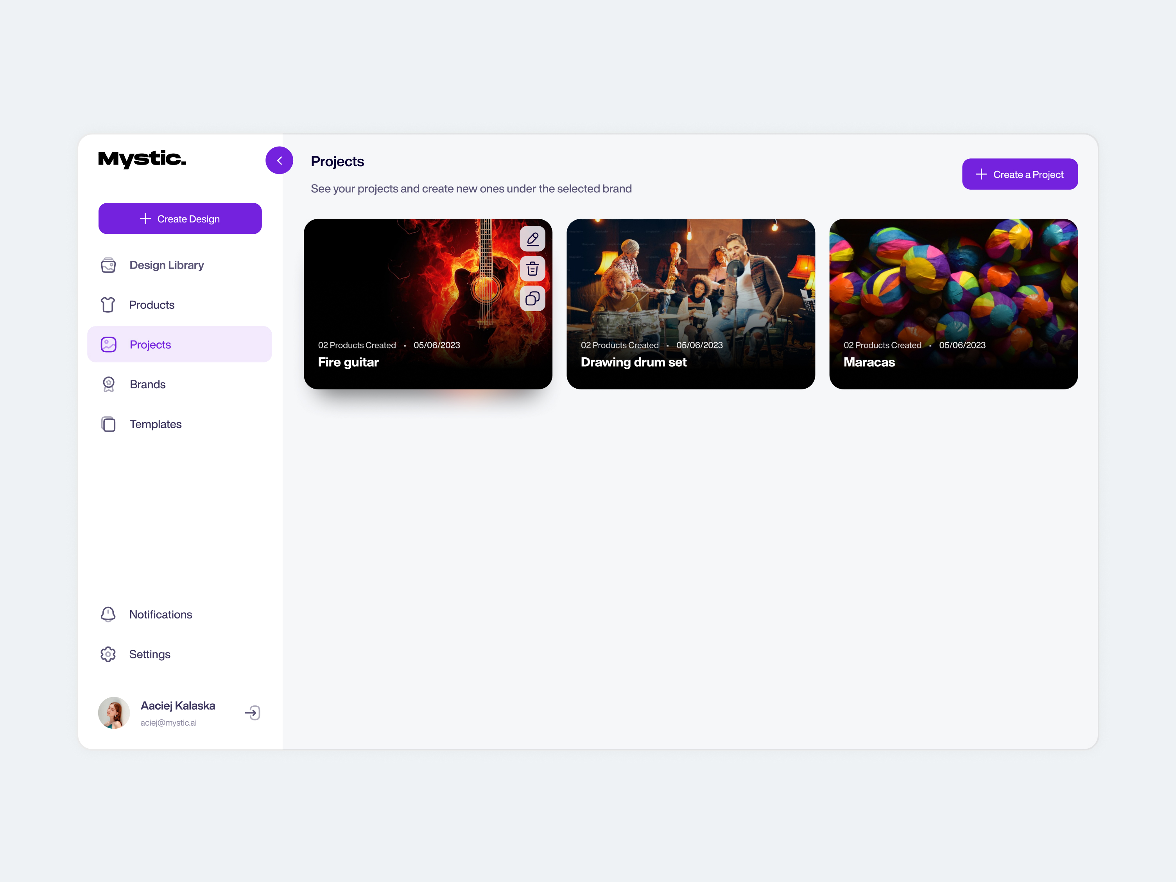
Task: Click the Brands badge icon
Action: 108,384
